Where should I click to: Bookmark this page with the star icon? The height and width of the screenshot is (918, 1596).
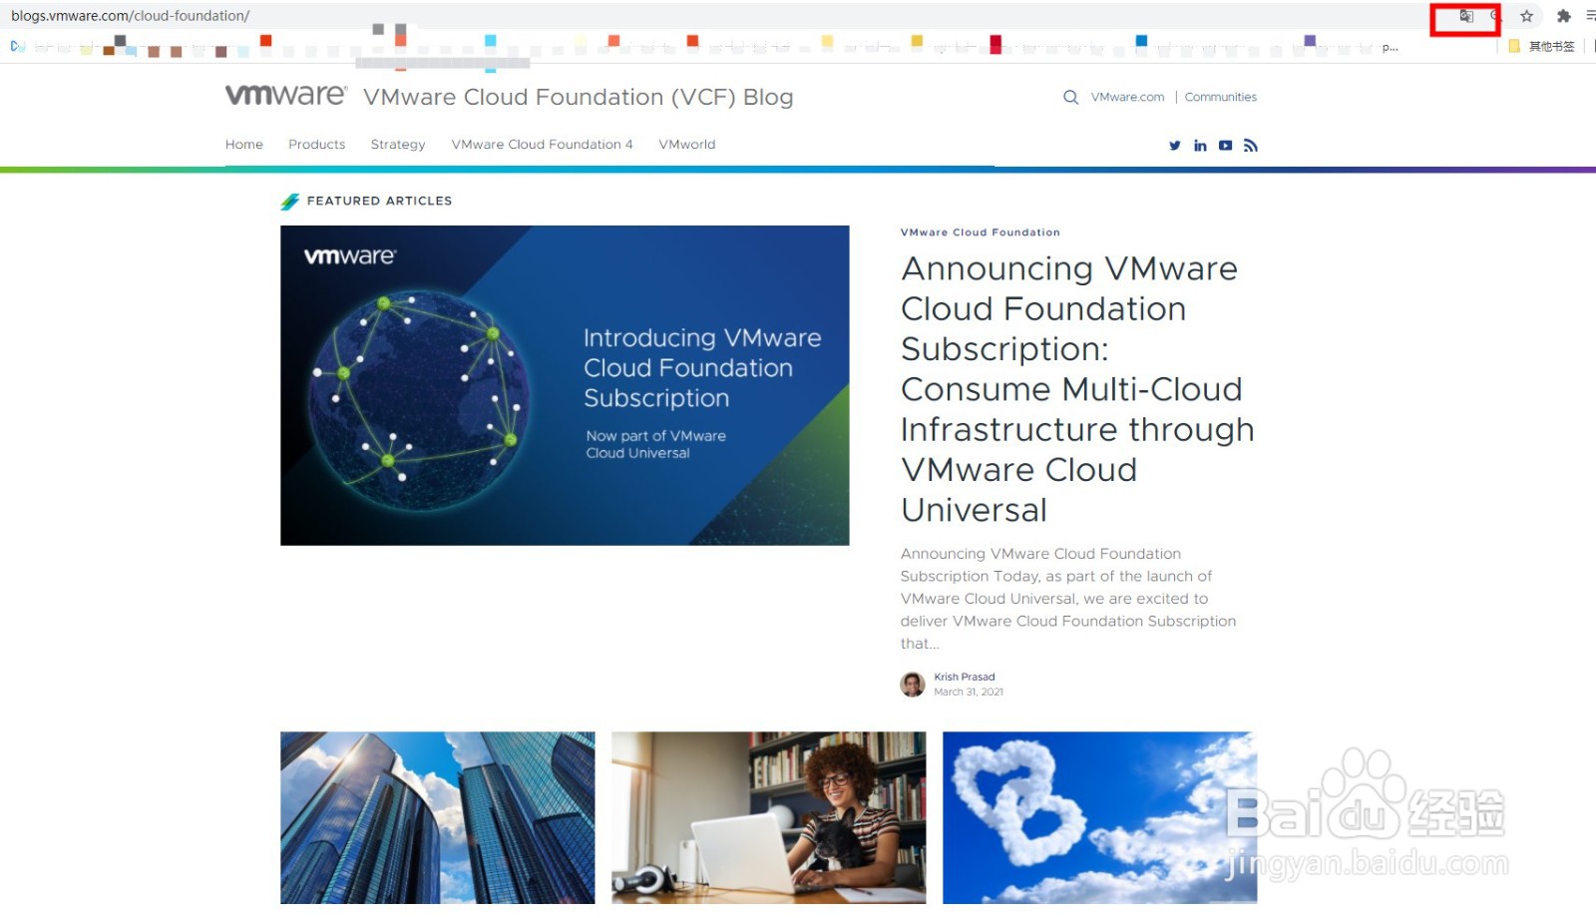(x=1526, y=16)
